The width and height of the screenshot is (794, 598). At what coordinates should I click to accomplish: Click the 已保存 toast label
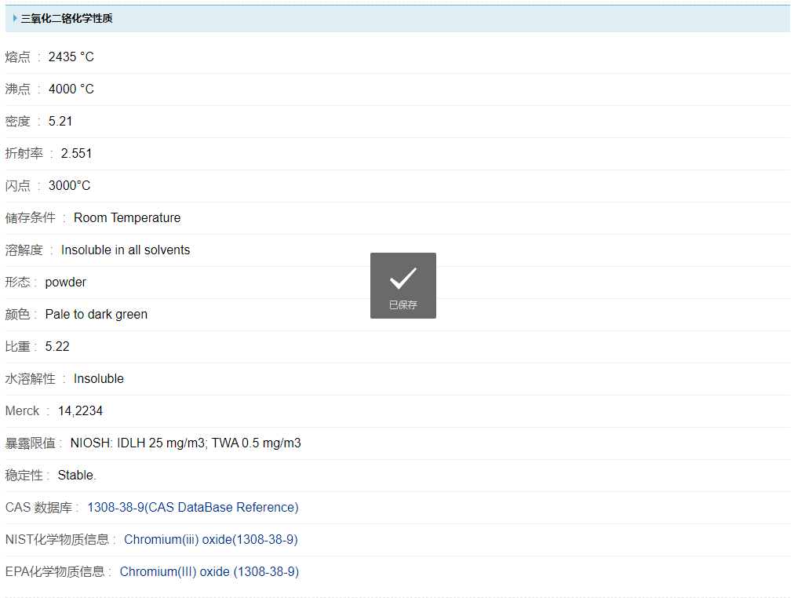pyautogui.click(x=402, y=304)
